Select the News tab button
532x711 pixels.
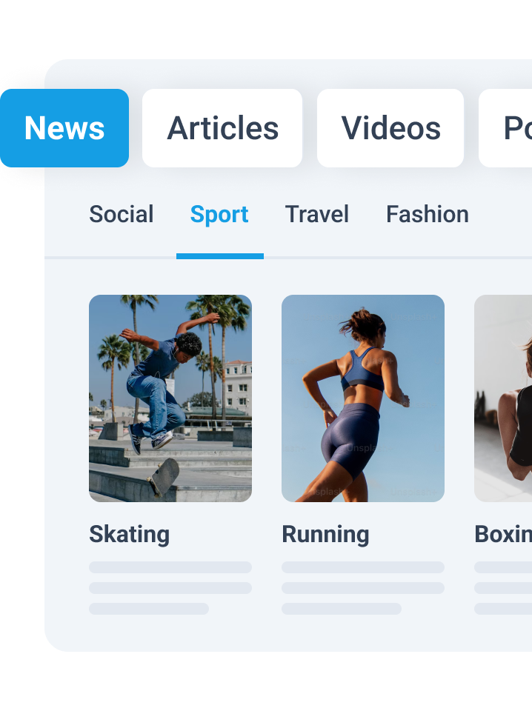point(64,128)
